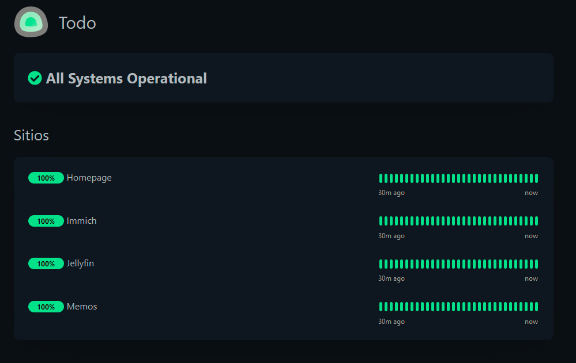Click the oldest heartbeat bar for Immich
This screenshot has height=363, width=576.
point(381,221)
